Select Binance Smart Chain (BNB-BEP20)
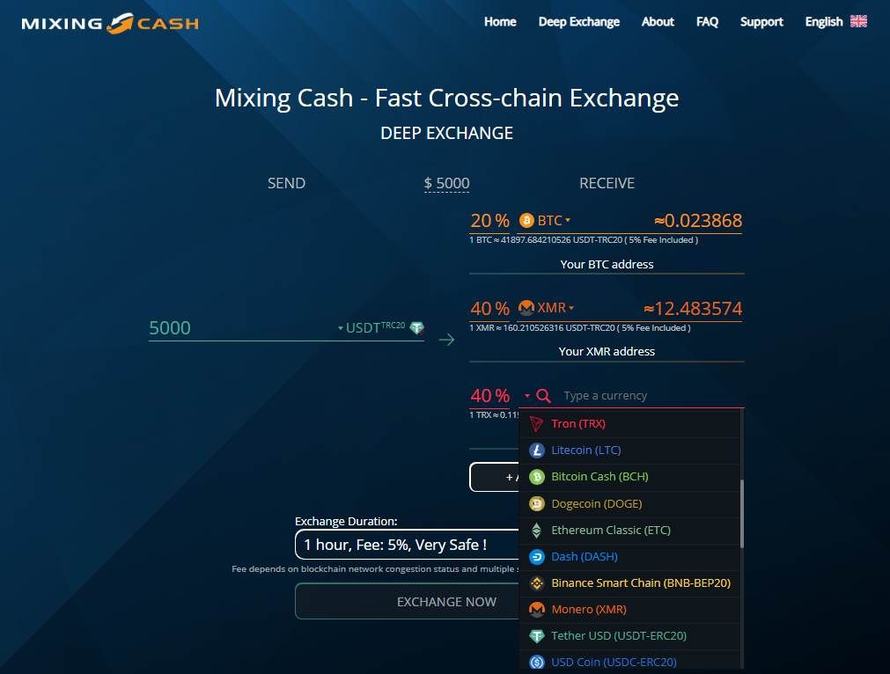 [630, 583]
